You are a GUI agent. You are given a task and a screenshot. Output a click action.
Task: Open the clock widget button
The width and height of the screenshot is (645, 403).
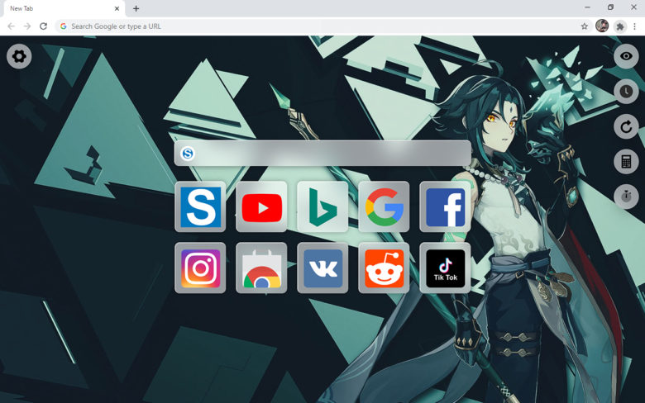click(x=626, y=91)
